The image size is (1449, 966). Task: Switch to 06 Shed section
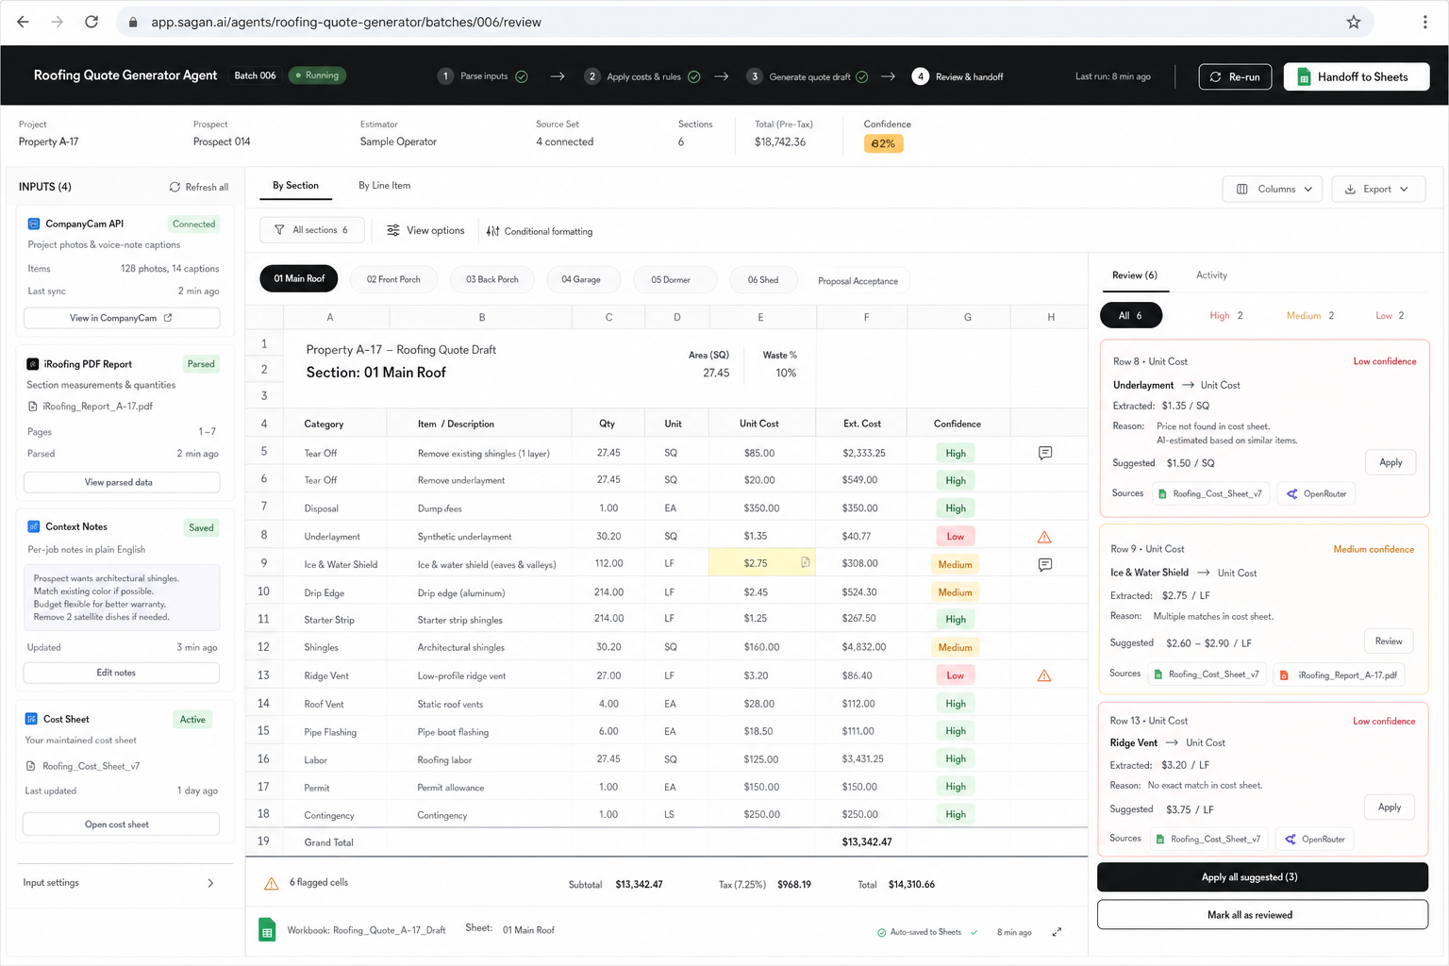pos(763,279)
